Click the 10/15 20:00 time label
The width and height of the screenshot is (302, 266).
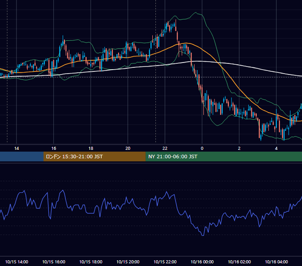tap(128, 262)
